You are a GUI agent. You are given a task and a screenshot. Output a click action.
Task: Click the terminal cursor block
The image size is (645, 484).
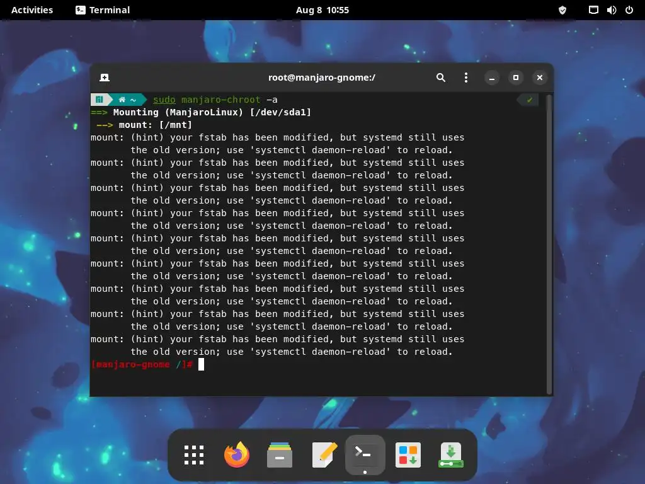[x=201, y=364]
